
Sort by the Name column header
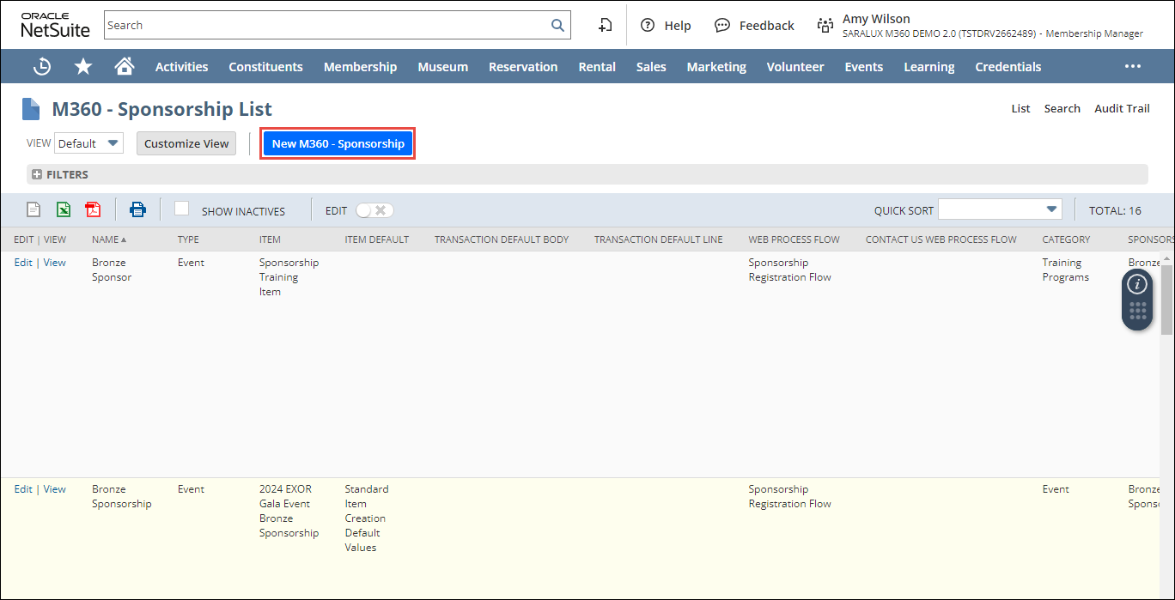click(x=105, y=239)
